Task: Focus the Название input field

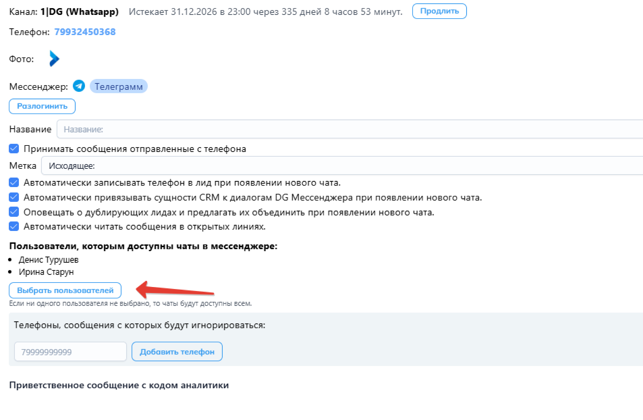Action: click(x=349, y=129)
